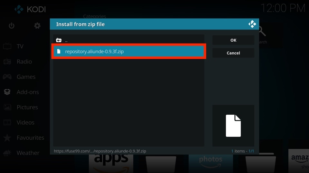Click the 12:00 PM clock
The image size is (309, 173).
click(x=283, y=8)
